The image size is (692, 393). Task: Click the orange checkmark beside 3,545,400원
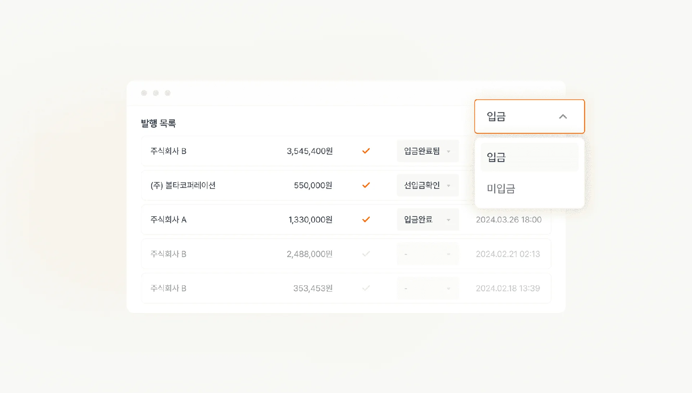(x=366, y=151)
